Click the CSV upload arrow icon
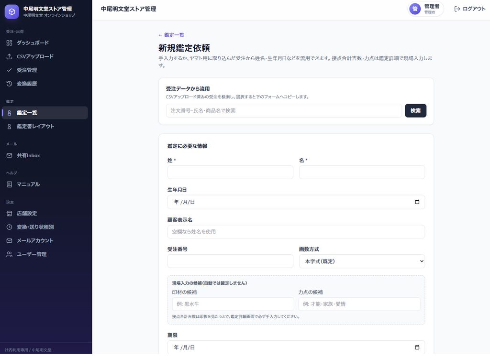The image size is (490, 357). pyautogui.click(x=10, y=56)
